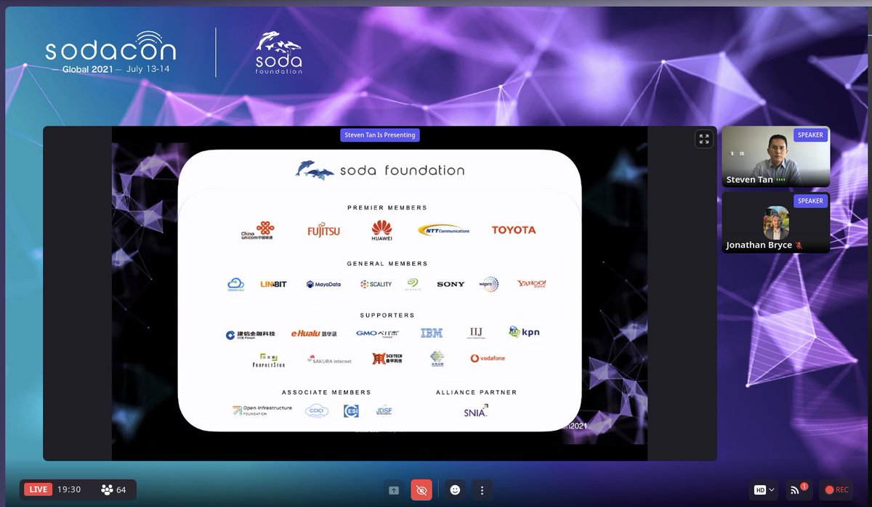Image resolution: width=872 pixels, height=507 pixels.
Task: Click the SPEAKER badge on Jonathan Bryce
Action: tap(810, 201)
